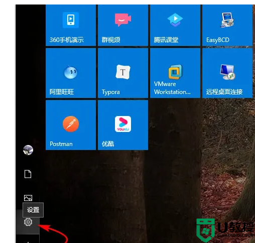Launch the 群视频 tile
This screenshot has width=255, height=243.
[123, 25]
